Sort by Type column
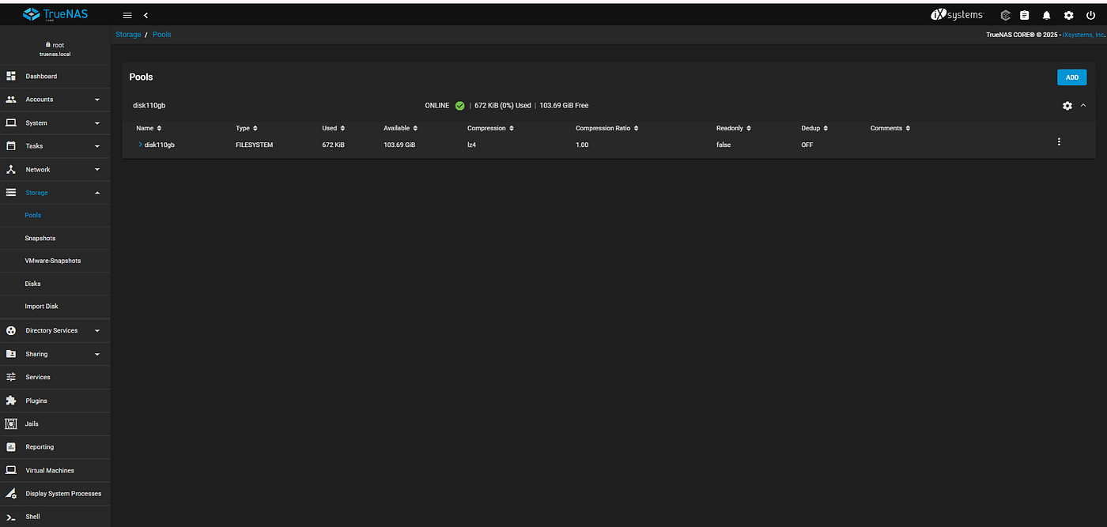The height and width of the screenshot is (527, 1107). click(247, 128)
